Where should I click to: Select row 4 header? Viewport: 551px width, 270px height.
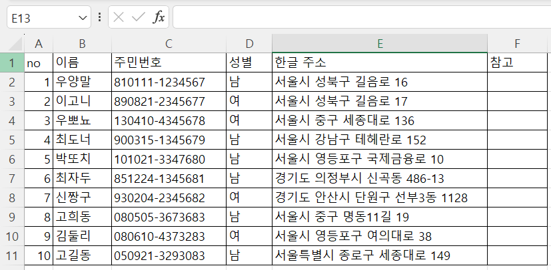click(x=12, y=120)
